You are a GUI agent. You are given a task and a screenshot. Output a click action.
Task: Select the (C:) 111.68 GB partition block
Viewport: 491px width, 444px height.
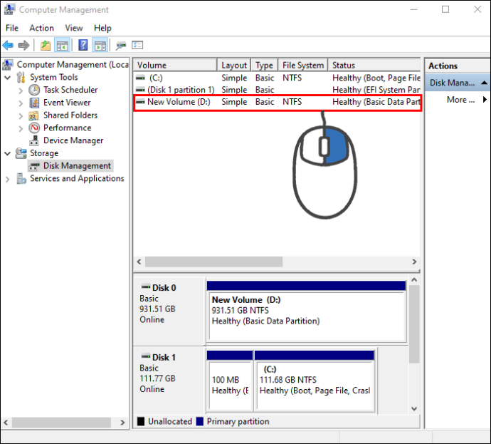coord(315,381)
